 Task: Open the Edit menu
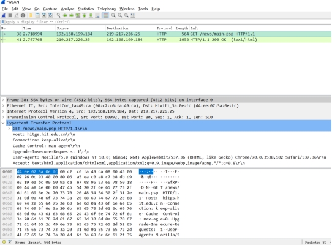pos(15,9)
